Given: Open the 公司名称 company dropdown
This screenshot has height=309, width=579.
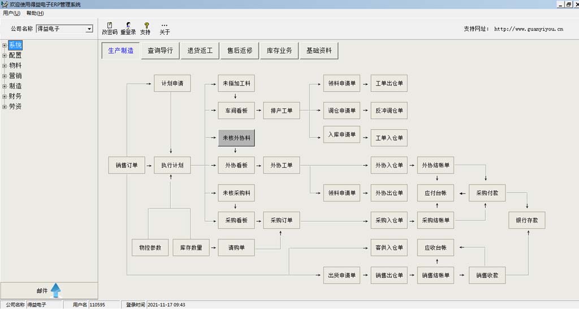Looking at the screenshot, I should tap(89, 29).
